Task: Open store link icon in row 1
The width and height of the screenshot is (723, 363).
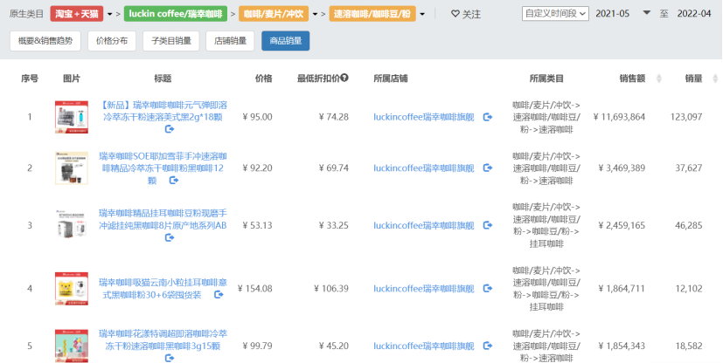Action: pos(487,117)
